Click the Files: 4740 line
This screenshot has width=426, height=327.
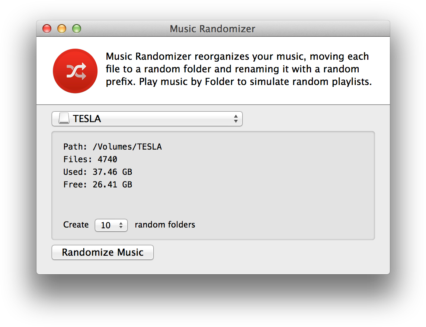[90, 159]
